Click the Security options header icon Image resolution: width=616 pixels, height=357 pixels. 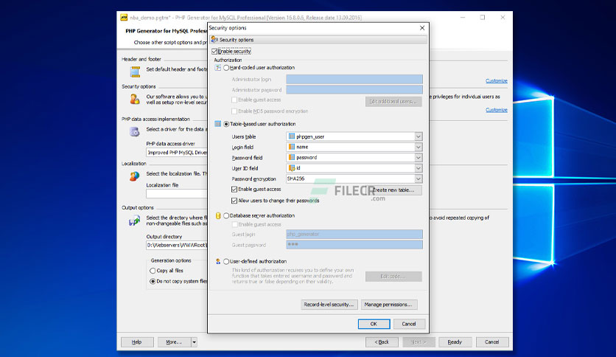point(214,39)
